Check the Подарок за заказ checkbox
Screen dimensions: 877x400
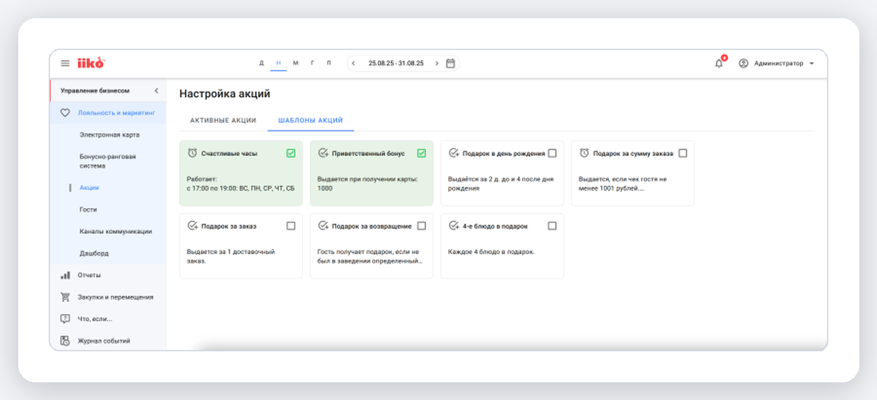pyautogui.click(x=291, y=226)
